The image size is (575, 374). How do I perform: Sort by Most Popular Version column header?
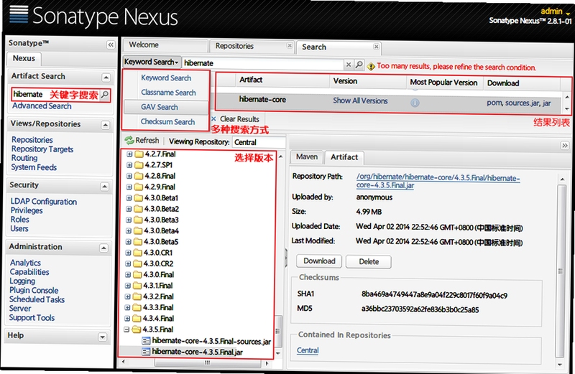(443, 83)
